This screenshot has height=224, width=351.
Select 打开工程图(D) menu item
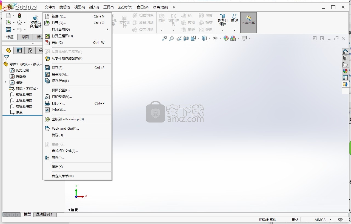coord(77,36)
